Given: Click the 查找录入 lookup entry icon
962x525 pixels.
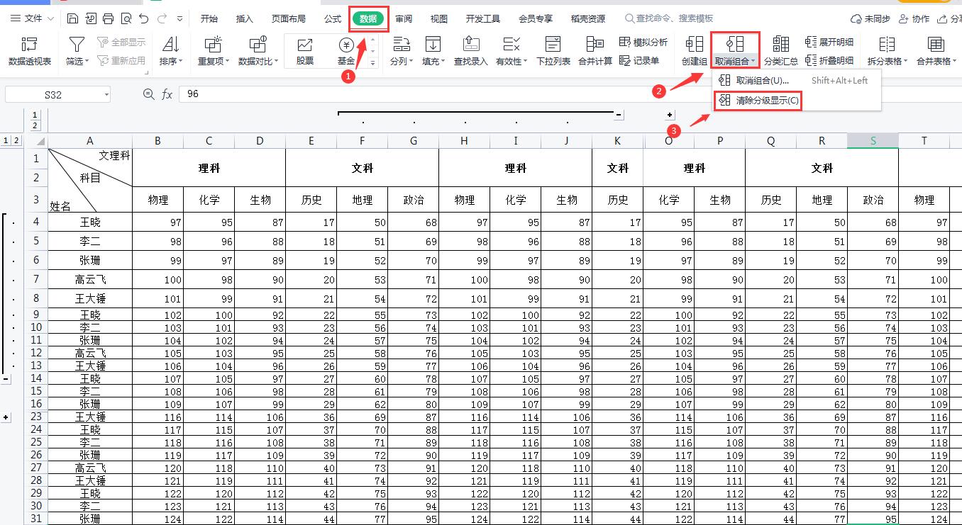Looking at the screenshot, I should click(471, 51).
